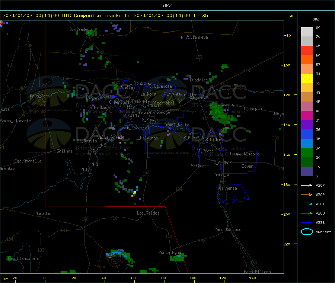Click the 'La_Nora' map label
This screenshot has height=283, width=335.
(148, 94)
